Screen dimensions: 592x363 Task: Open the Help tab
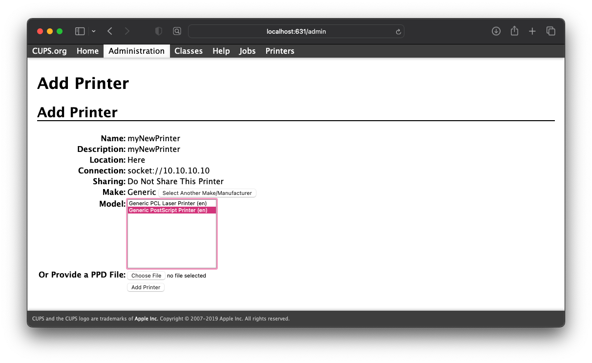pos(221,51)
